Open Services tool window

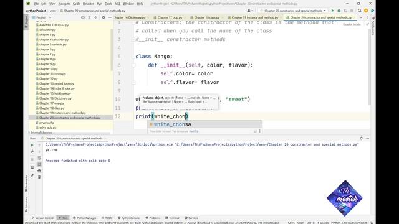[191, 218]
